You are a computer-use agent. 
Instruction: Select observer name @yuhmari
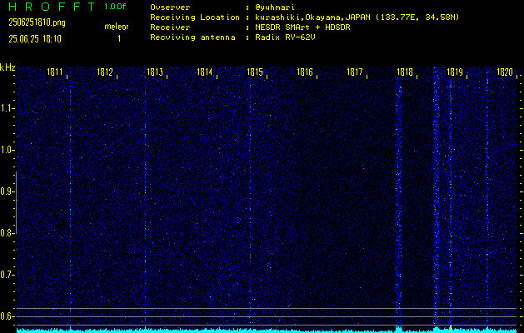tap(275, 7)
